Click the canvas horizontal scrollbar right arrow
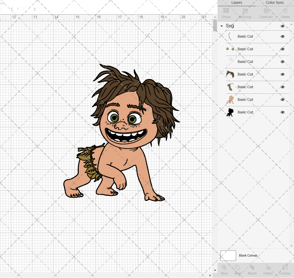294x278 pixels. 210,275
